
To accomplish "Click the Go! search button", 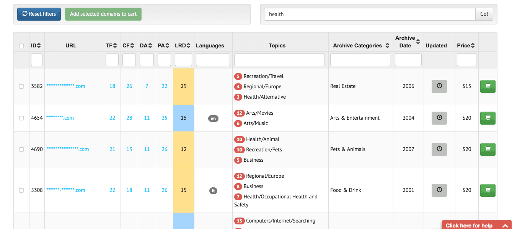I will click(484, 14).
